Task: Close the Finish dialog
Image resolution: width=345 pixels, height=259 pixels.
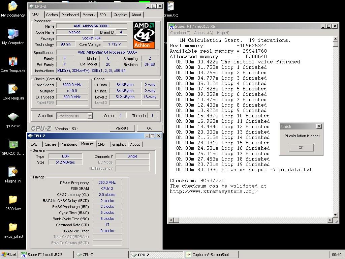Action: [x=319, y=126]
